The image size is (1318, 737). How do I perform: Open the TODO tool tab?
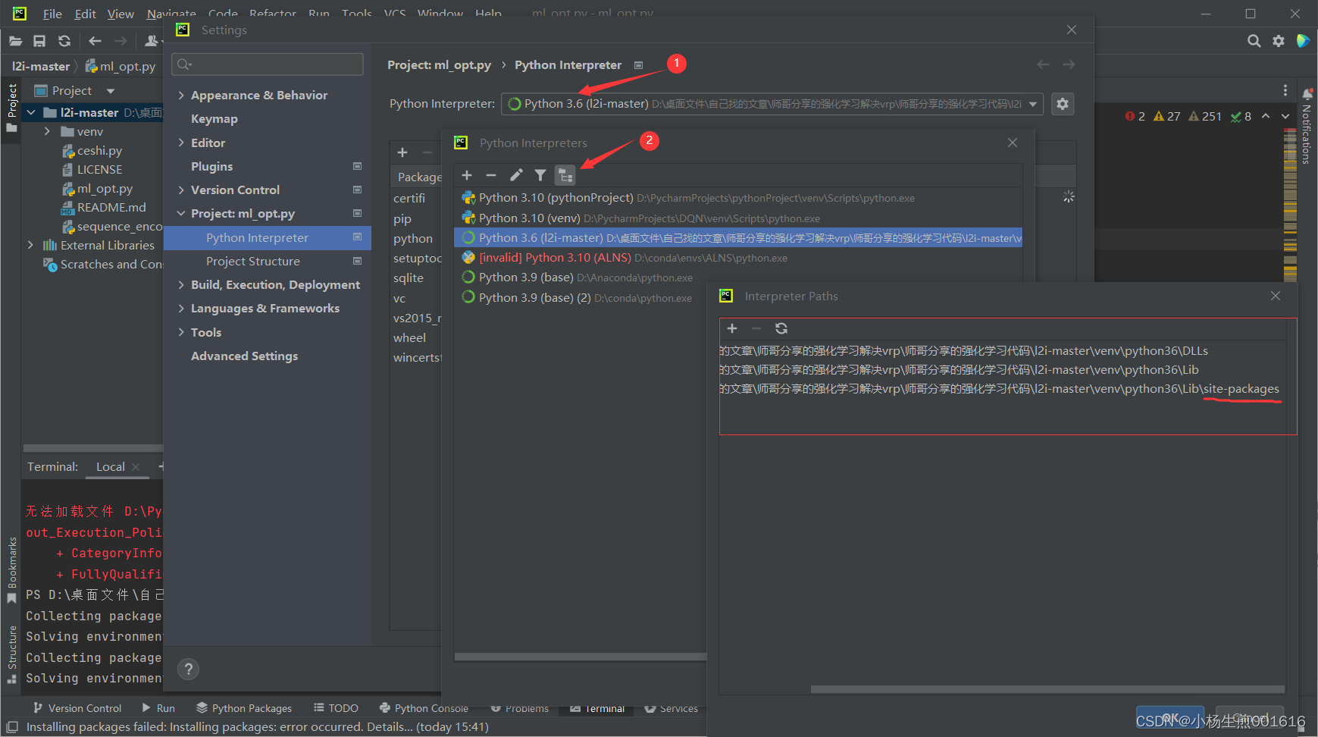coord(336,708)
